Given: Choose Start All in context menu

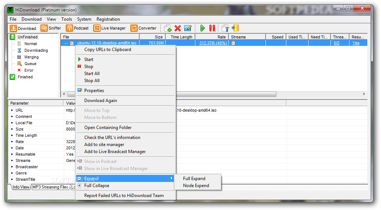Looking at the screenshot, I should coord(126,74).
